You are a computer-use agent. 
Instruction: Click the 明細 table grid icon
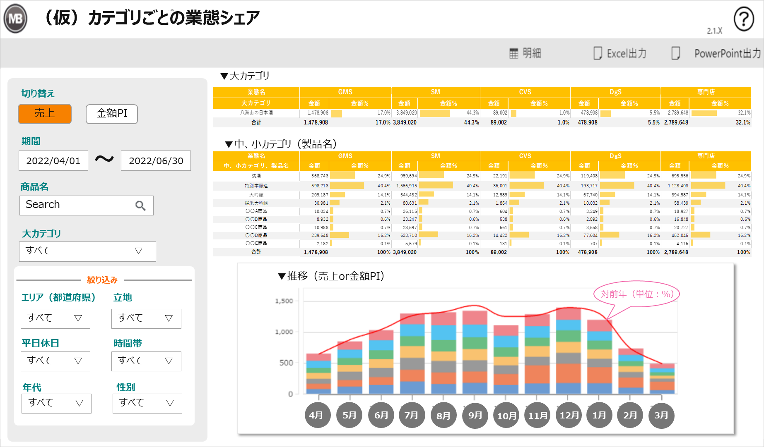[513, 53]
